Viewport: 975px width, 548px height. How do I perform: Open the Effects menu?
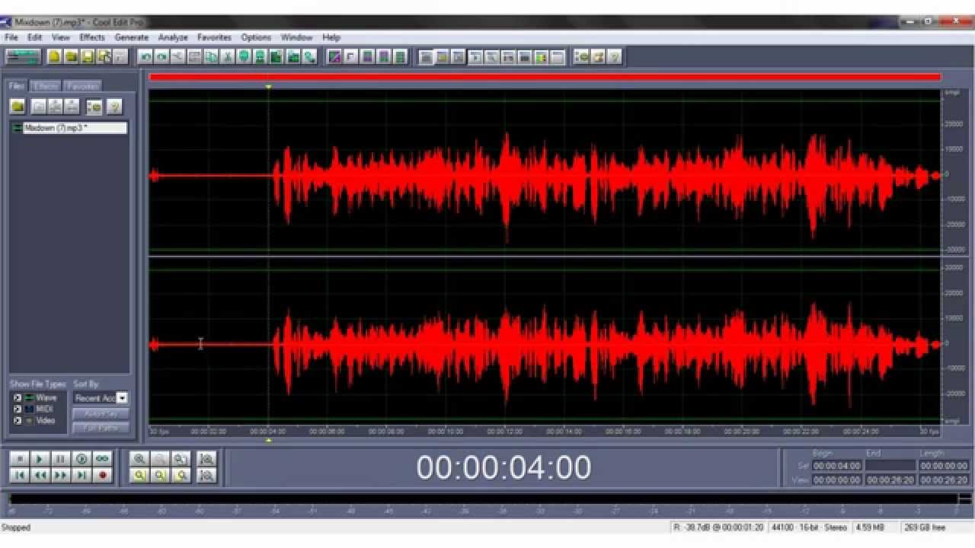click(x=92, y=37)
